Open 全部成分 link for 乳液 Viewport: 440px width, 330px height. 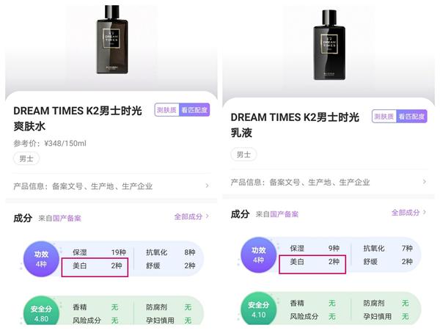[408, 213]
